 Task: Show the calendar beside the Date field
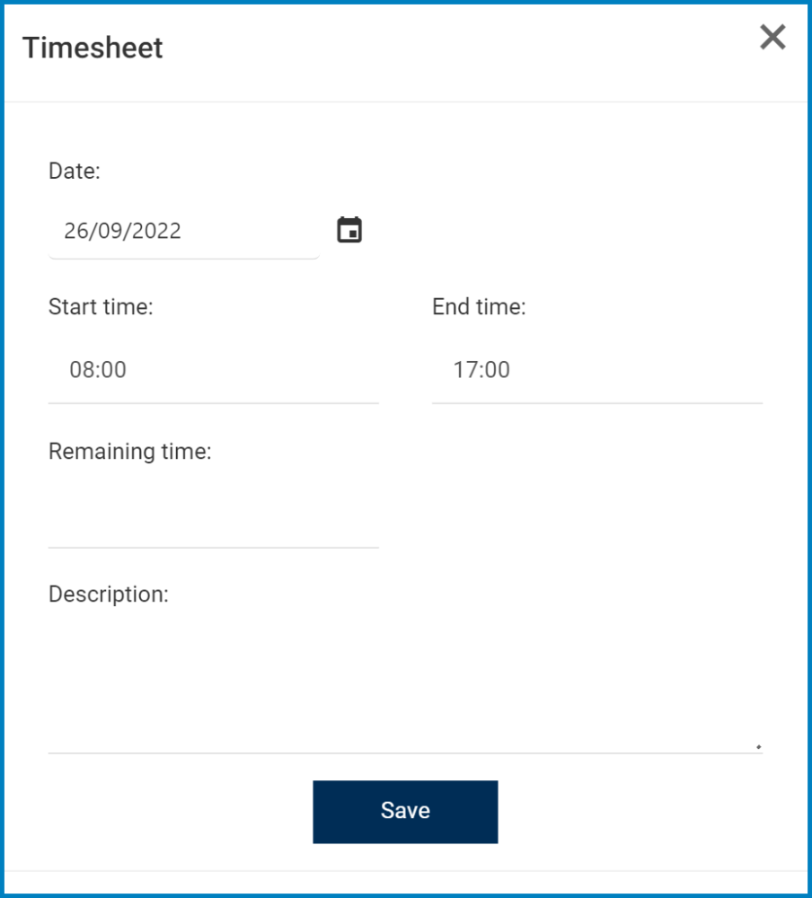tap(349, 231)
